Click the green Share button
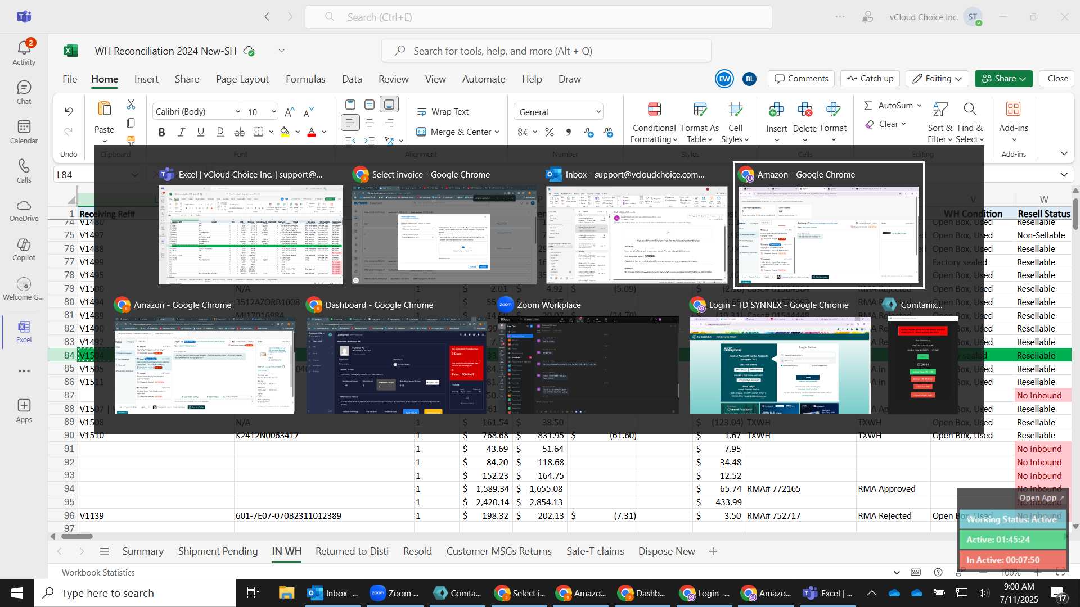Image resolution: width=1080 pixels, height=607 pixels. pyautogui.click(x=1004, y=79)
